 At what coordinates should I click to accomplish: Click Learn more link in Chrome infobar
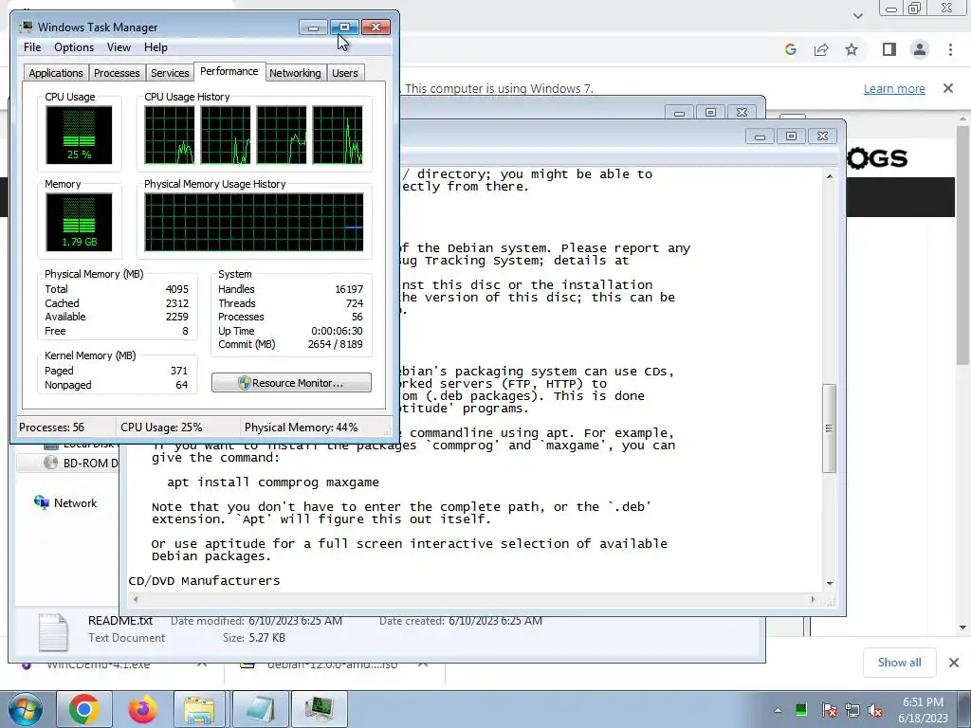tap(894, 88)
